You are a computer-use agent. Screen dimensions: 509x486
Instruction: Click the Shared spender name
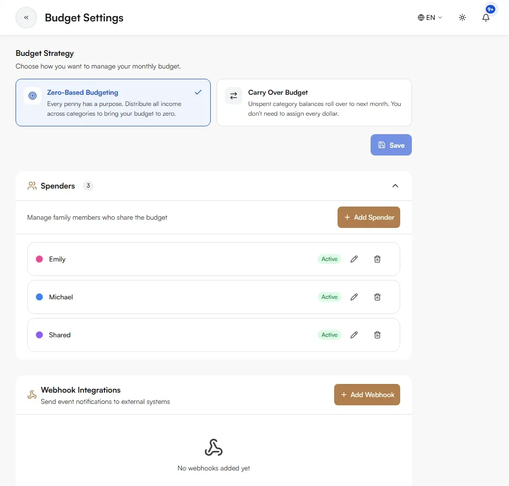point(60,335)
